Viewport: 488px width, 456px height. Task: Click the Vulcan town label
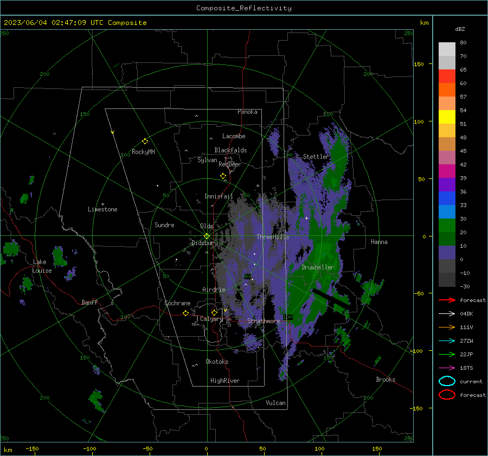coord(275,403)
